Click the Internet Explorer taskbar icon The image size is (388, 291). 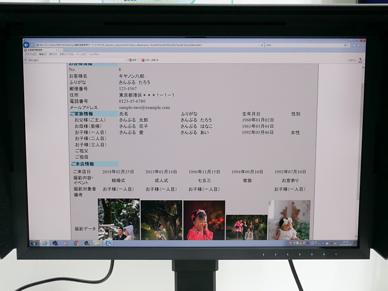(45, 243)
